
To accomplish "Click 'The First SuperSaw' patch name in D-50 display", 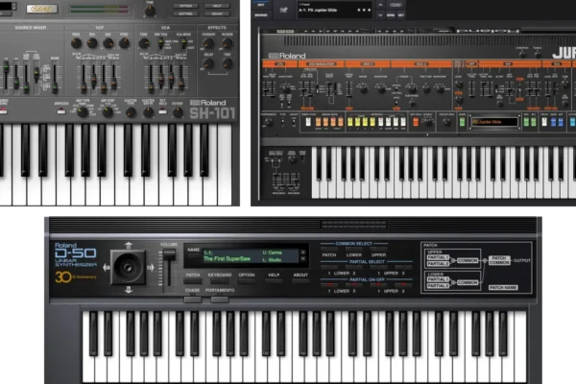I will 227,259.
